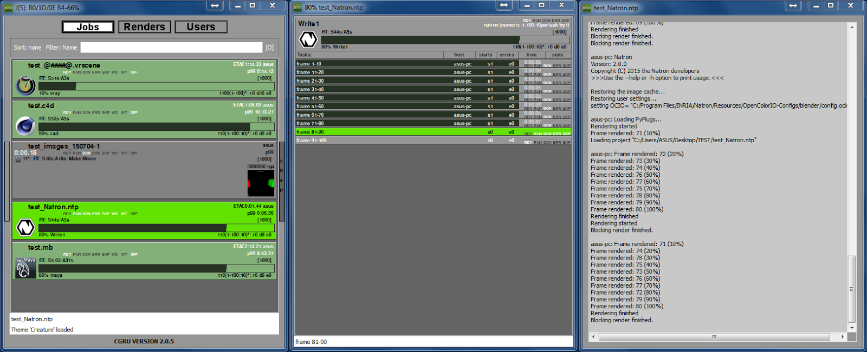Screen dimensions: 867x352
Task: Click the log window scroll-up arrow
Action: (x=852, y=26)
